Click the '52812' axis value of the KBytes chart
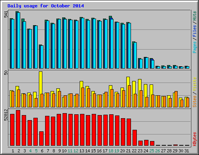 click(x=6, y=115)
